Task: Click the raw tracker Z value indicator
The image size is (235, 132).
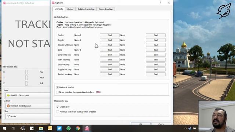Action: pyautogui.click(x=26, y=83)
